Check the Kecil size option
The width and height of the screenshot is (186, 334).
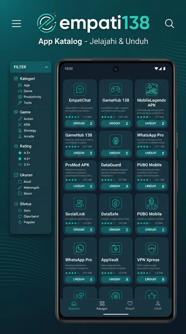(x=25, y=182)
